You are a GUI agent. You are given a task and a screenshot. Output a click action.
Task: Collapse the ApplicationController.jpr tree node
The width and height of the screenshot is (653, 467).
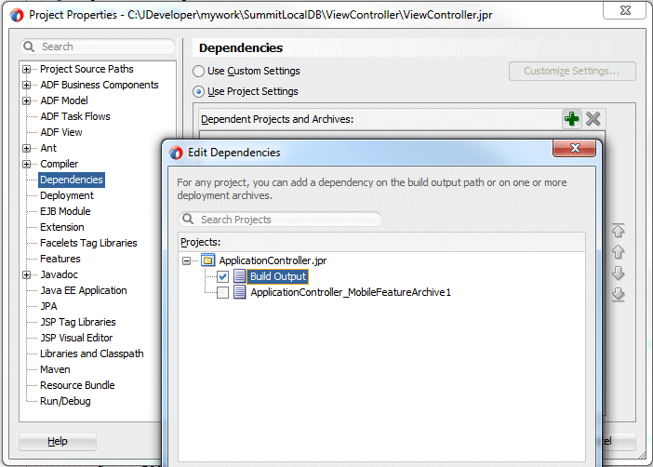(187, 260)
